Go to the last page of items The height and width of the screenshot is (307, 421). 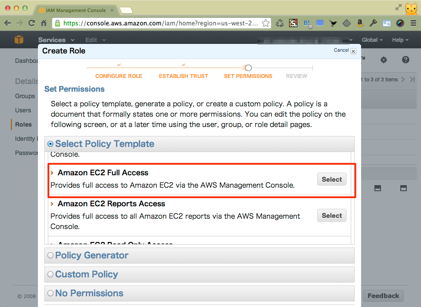pyautogui.click(x=412, y=80)
